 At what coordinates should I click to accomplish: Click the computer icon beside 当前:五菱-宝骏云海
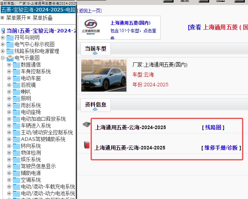pos(3,31)
